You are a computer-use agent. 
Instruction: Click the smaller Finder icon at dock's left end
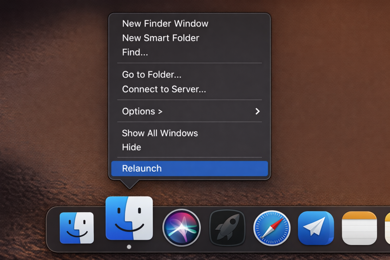(x=77, y=228)
